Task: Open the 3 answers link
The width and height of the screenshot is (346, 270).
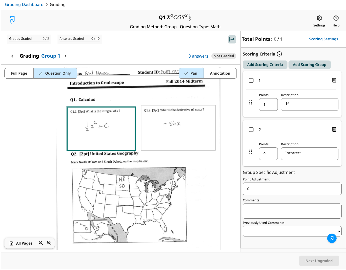Action: tap(198, 56)
